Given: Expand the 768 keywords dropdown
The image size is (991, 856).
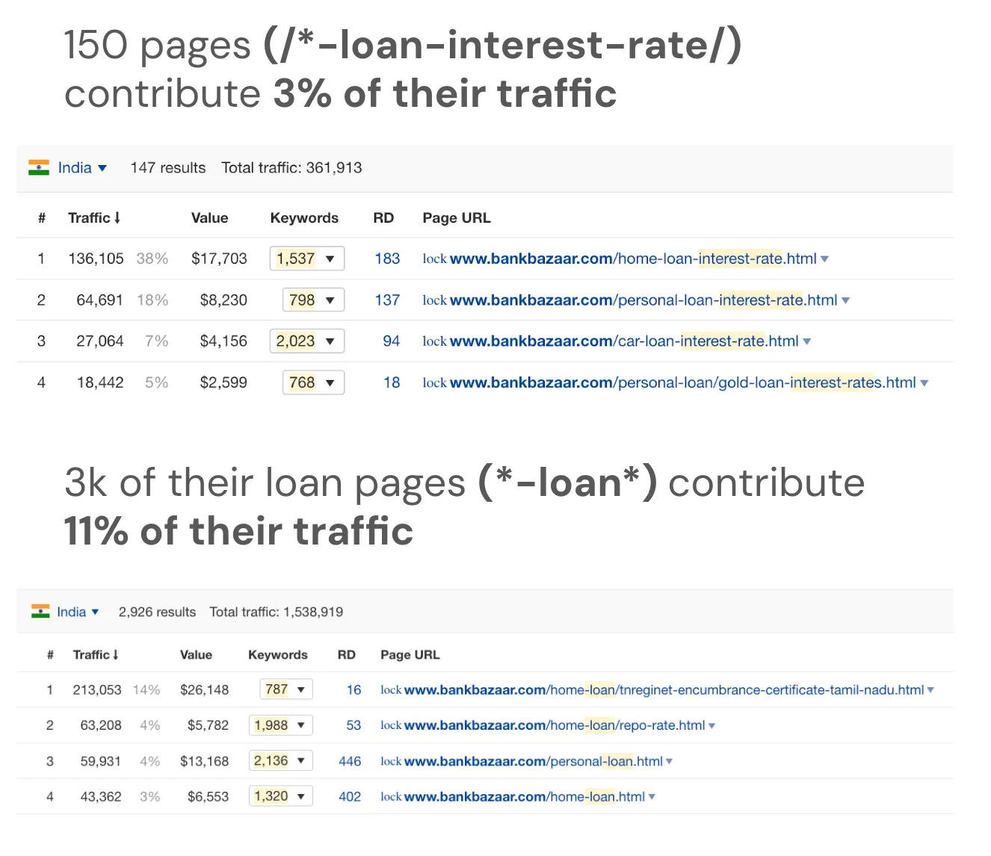Looking at the screenshot, I should [313, 382].
